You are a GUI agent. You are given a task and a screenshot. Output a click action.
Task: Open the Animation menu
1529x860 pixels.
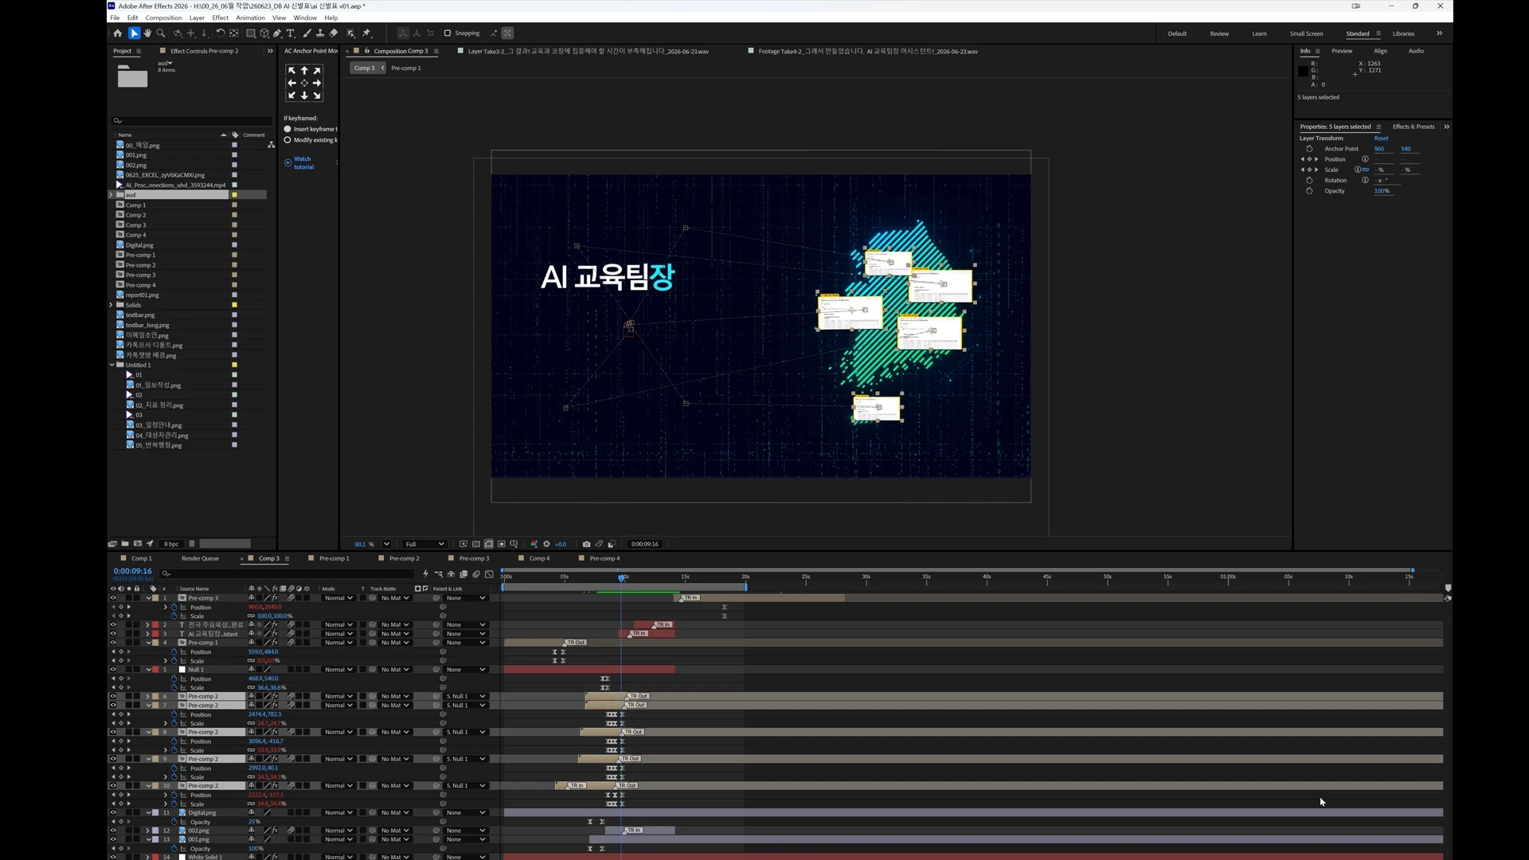coord(250,18)
